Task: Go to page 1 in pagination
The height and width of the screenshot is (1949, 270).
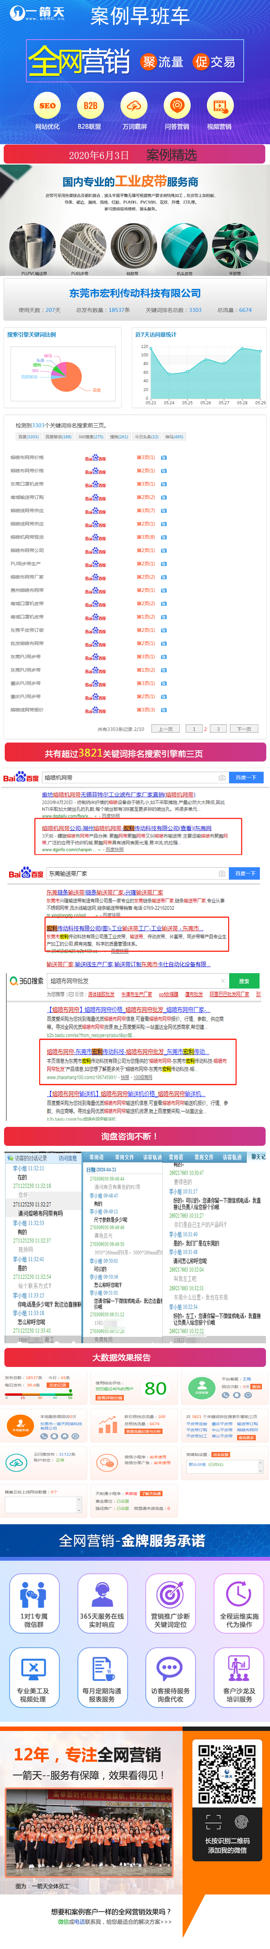Action: (x=194, y=729)
